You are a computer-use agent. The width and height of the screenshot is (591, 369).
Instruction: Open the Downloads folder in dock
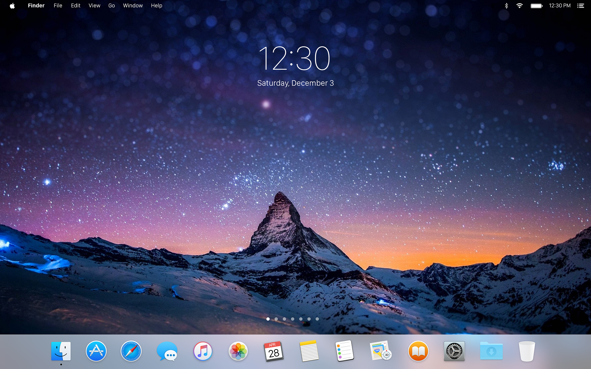(x=491, y=351)
